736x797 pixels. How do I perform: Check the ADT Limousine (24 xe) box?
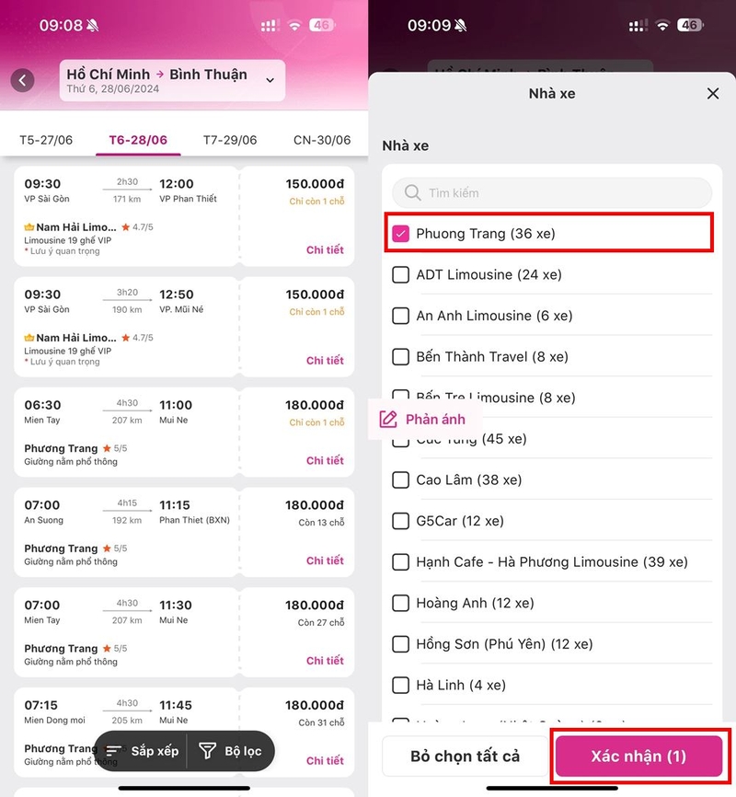(x=400, y=274)
